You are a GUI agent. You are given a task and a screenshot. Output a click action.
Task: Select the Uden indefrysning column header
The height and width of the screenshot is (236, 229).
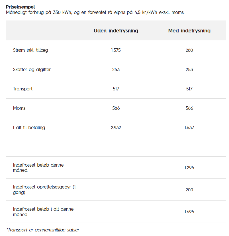point(116,31)
